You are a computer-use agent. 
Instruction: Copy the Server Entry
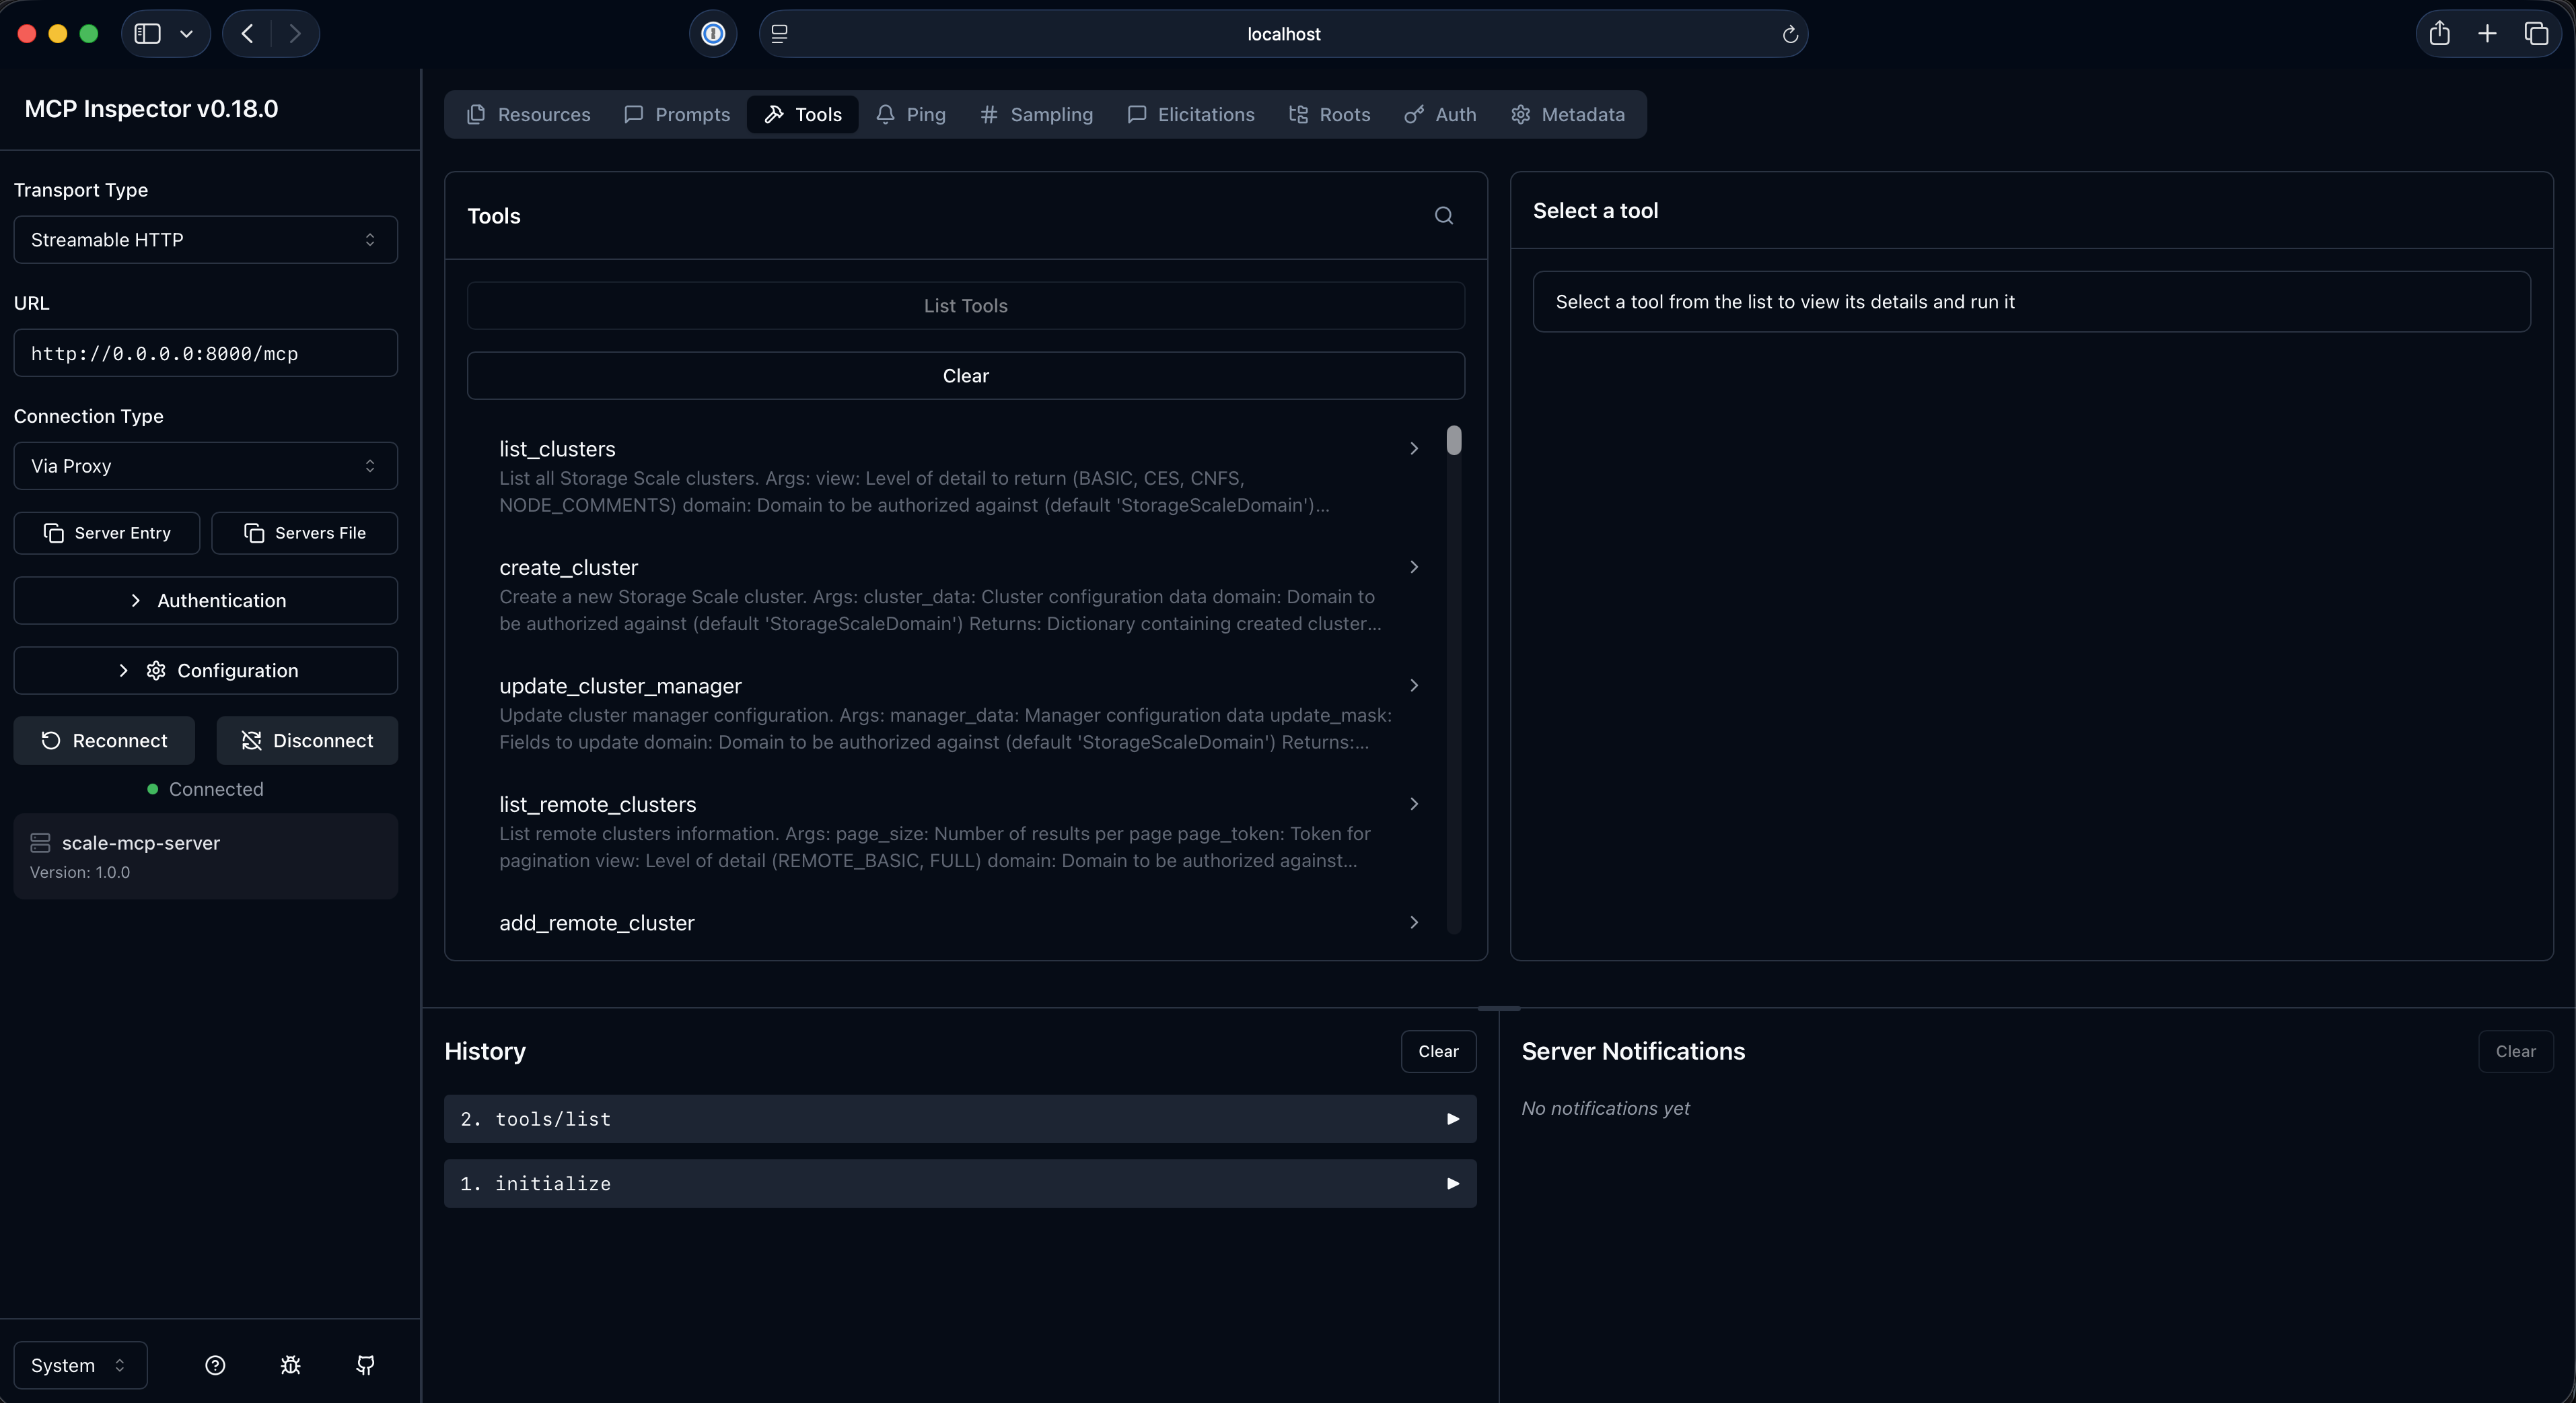pyautogui.click(x=107, y=533)
